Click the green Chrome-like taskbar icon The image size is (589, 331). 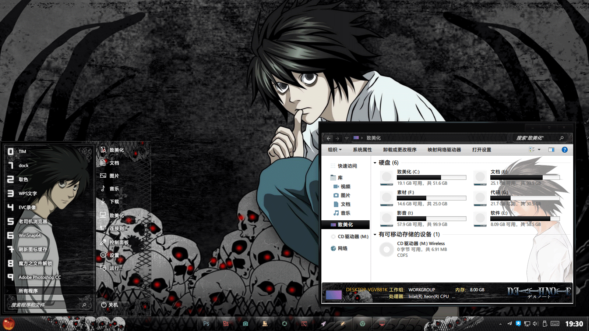(363, 324)
